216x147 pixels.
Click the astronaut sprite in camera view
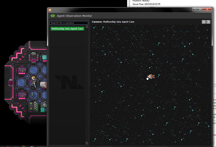click(151, 77)
